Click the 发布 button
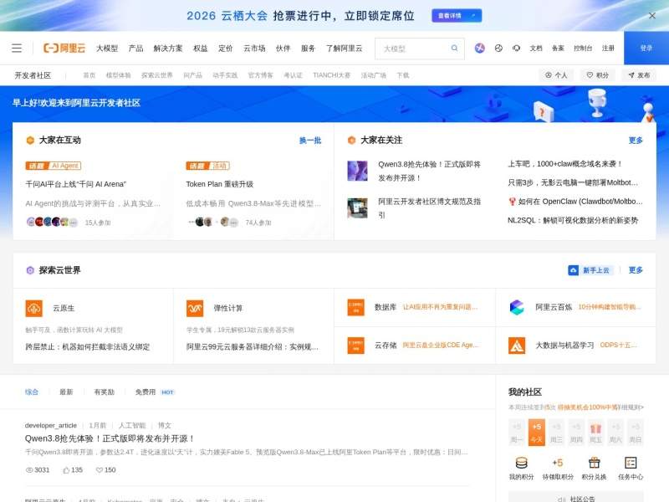 [x=639, y=75]
